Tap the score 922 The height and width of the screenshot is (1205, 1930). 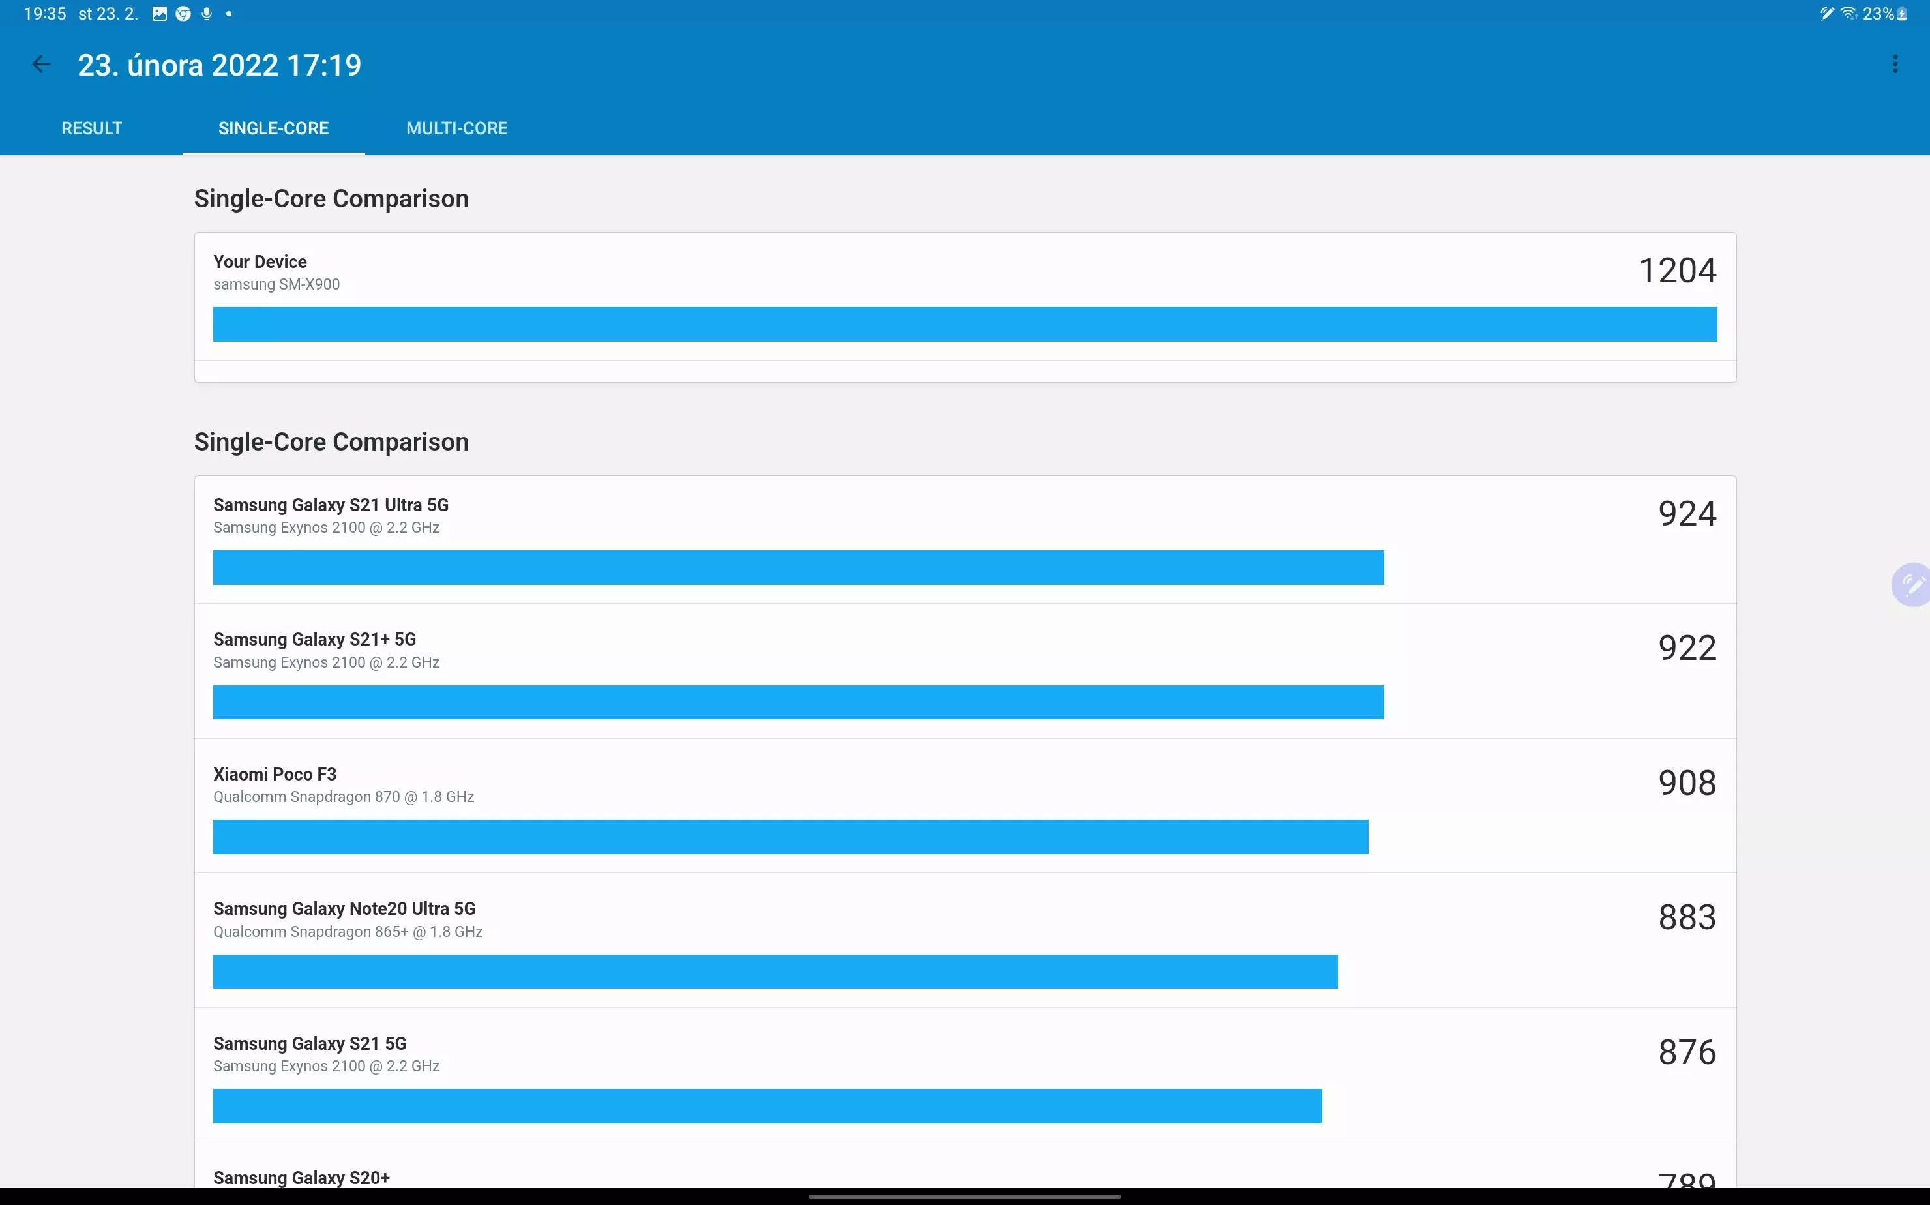(x=1687, y=648)
